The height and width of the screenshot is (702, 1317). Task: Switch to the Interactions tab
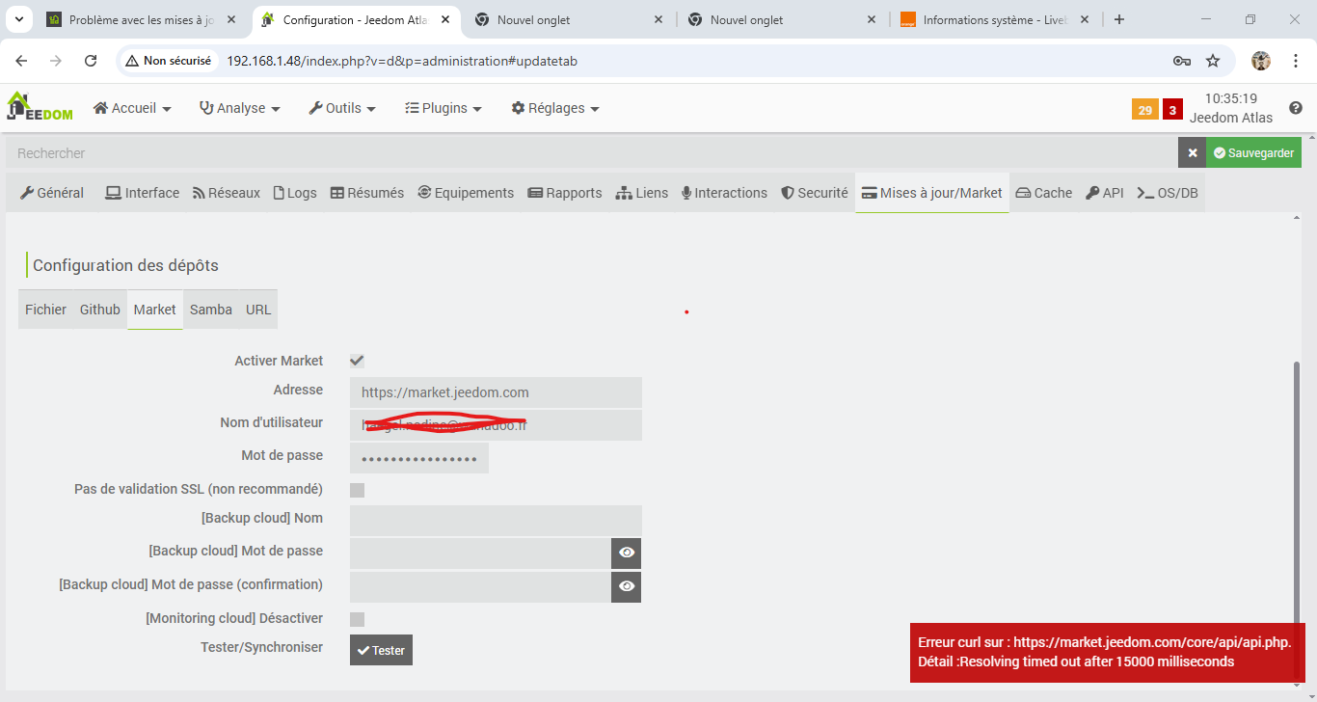pyautogui.click(x=725, y=193)
